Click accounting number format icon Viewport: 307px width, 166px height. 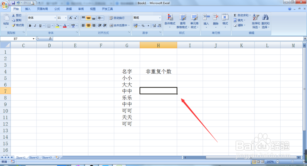[135, 26]
